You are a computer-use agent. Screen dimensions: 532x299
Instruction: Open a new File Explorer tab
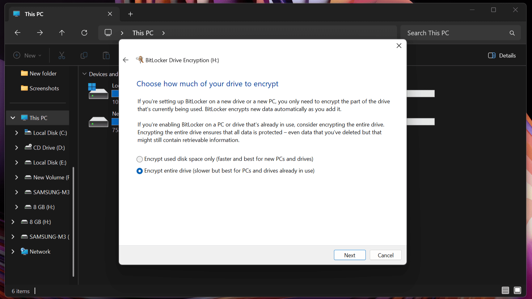pos(130,14)
